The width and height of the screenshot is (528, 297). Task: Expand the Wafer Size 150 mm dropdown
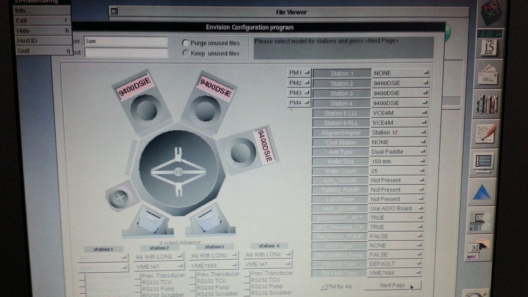click(398, 161)
